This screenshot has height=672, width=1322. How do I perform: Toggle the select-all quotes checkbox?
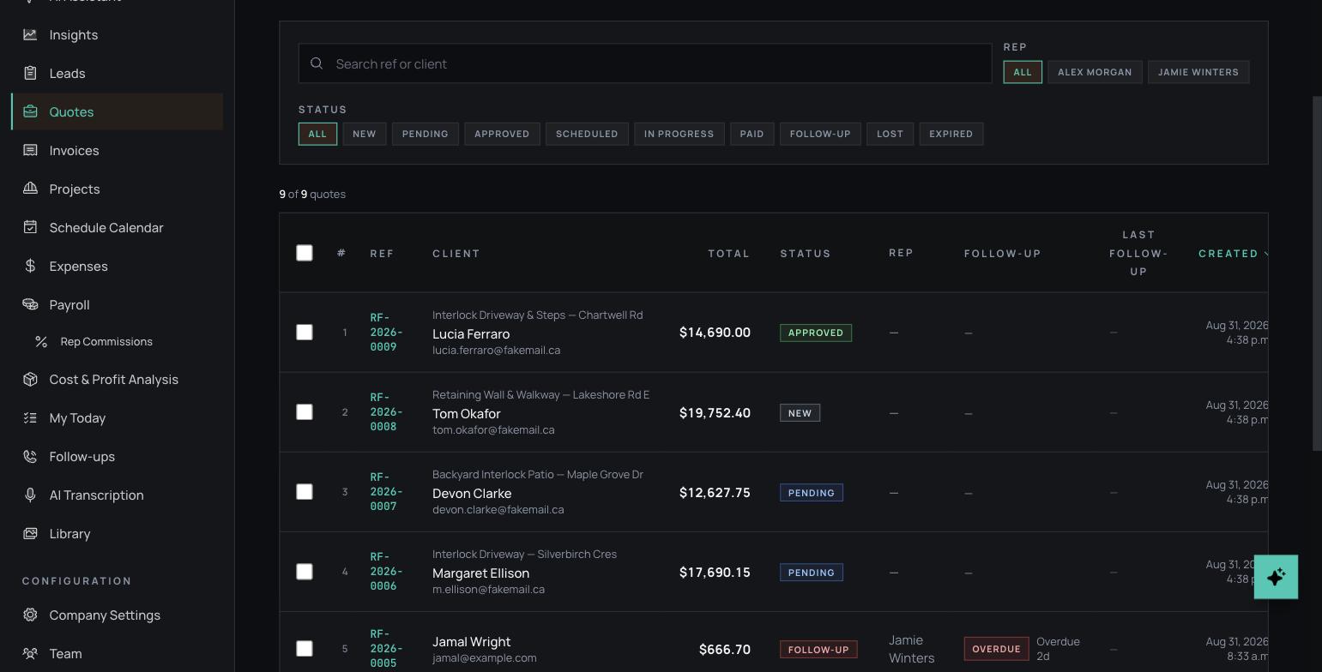coord(305,253)
